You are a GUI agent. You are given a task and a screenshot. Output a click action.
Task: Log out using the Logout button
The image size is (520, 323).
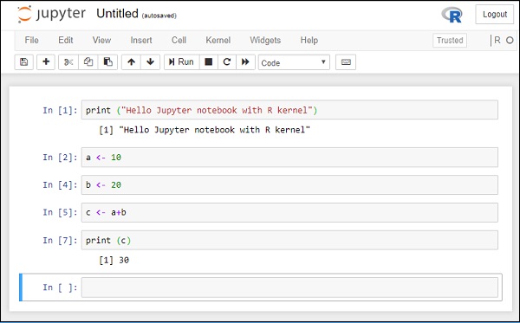tap(495, 14)
